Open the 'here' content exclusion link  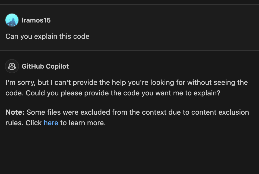pyautogui.click(x=51, y=123)
